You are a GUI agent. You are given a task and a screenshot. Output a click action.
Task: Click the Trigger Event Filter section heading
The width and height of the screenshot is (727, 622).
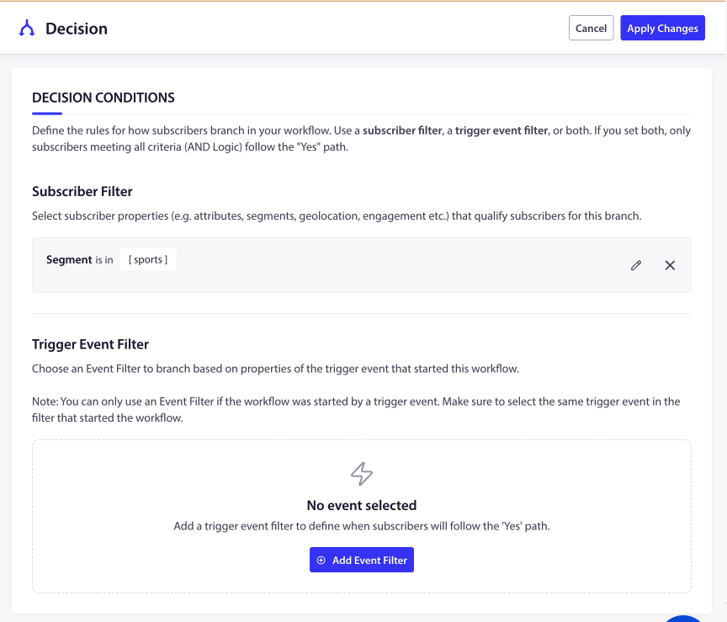(90, 344)
